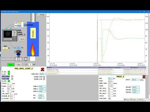Select the green servo drive row in trend legend
Screen dimensions: 150x112
tap(97, 73)
